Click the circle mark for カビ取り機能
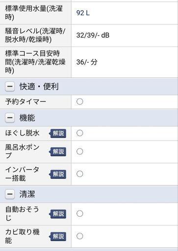 [80, 236]
